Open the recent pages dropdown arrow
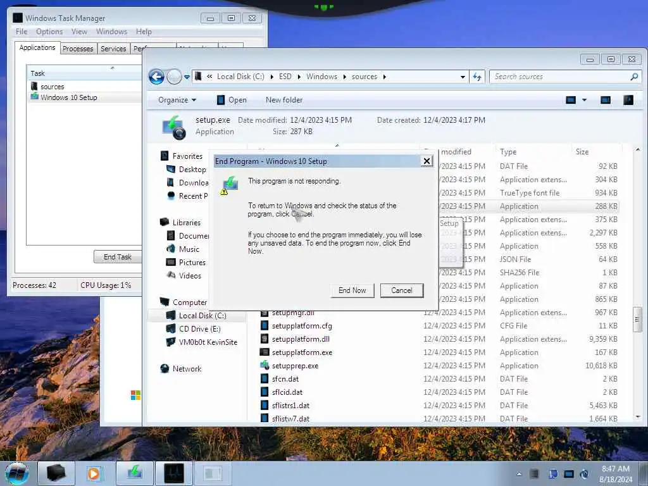 click(187, 77)
